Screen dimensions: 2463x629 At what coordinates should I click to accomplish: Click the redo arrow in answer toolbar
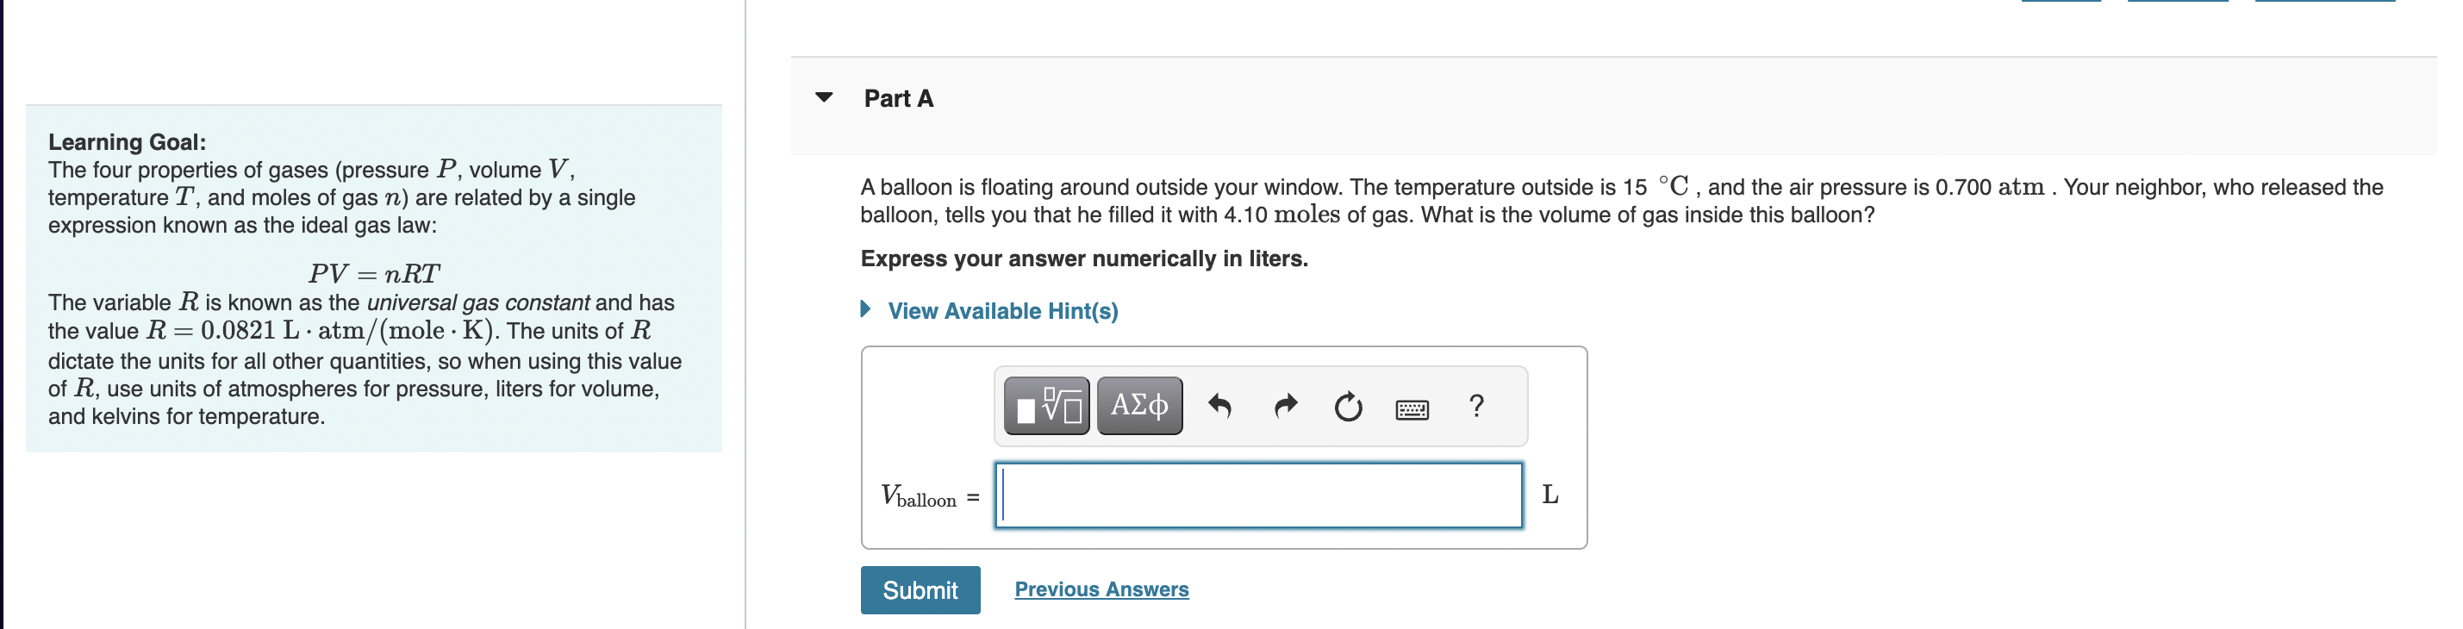pyautogui.click(x=1286, y=407)
